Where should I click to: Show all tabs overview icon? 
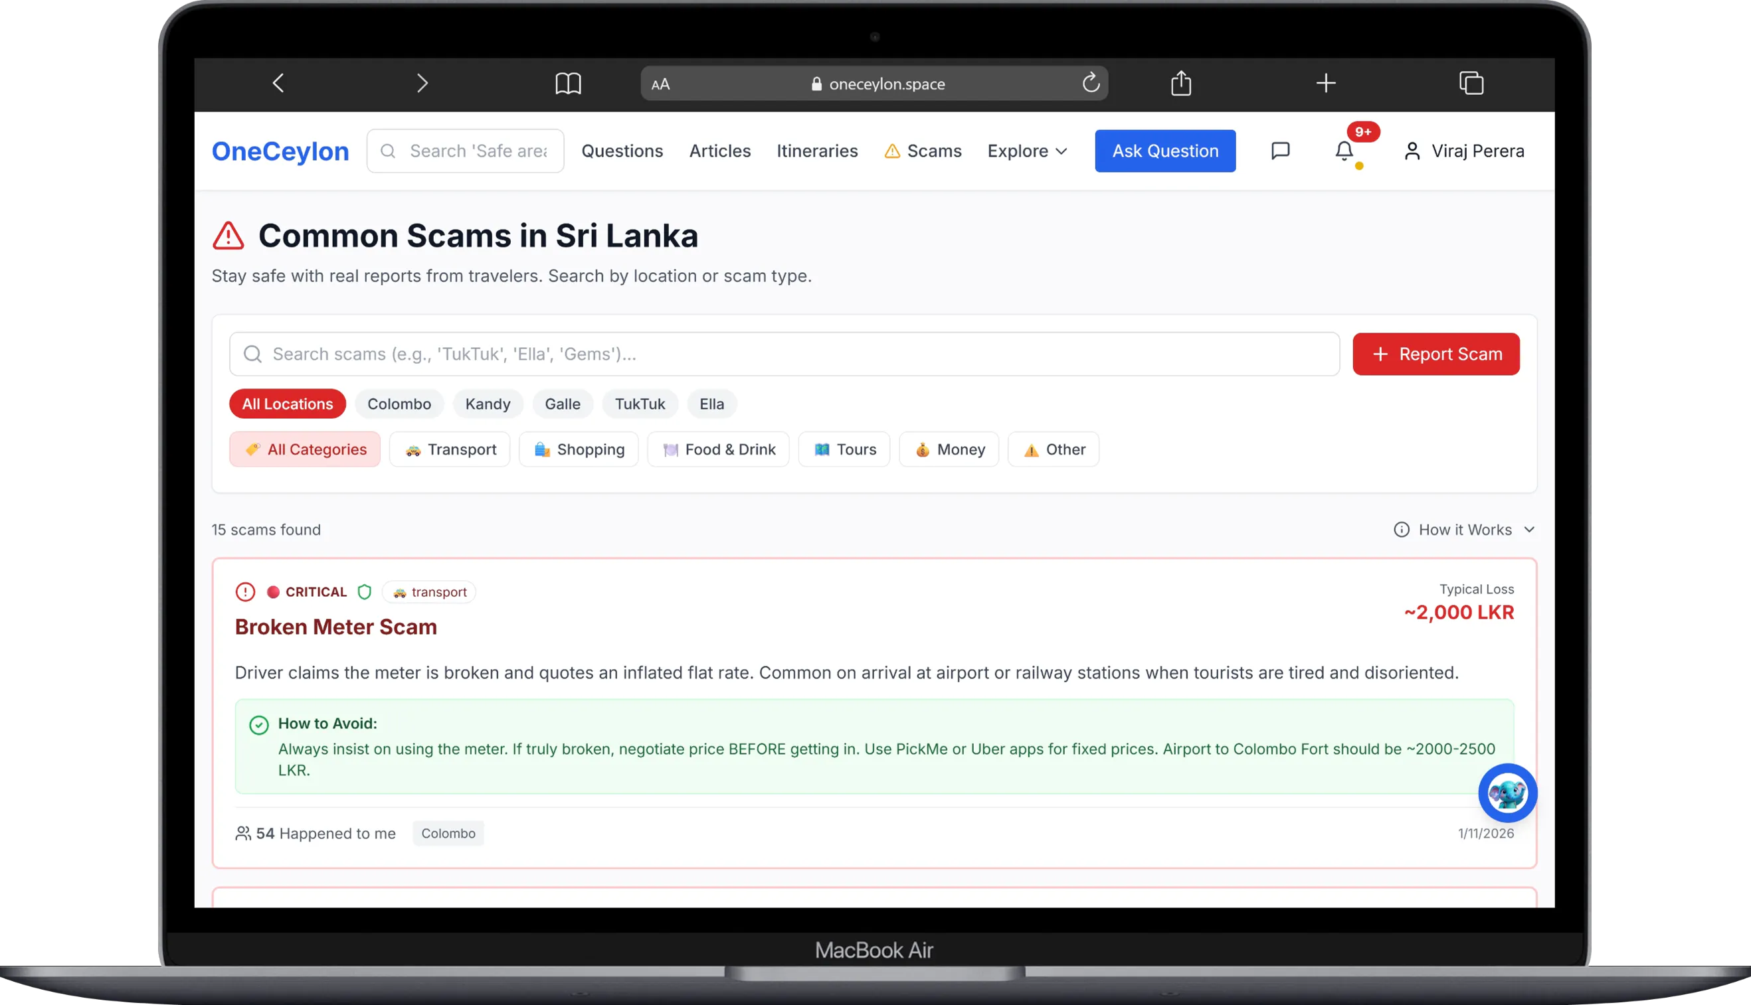1471,83
